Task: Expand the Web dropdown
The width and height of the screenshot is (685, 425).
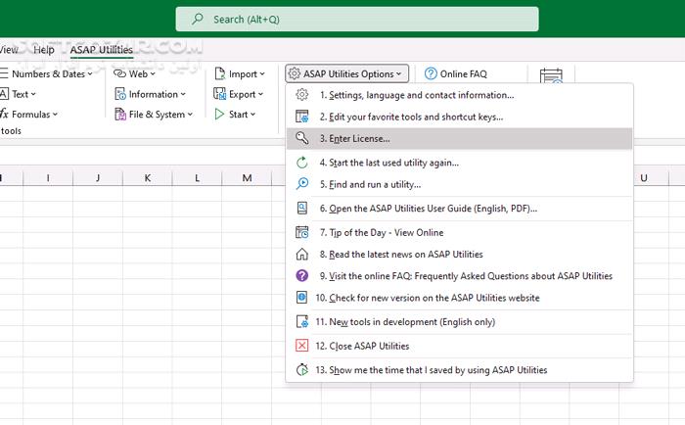Action: click(x=153, y=74)
